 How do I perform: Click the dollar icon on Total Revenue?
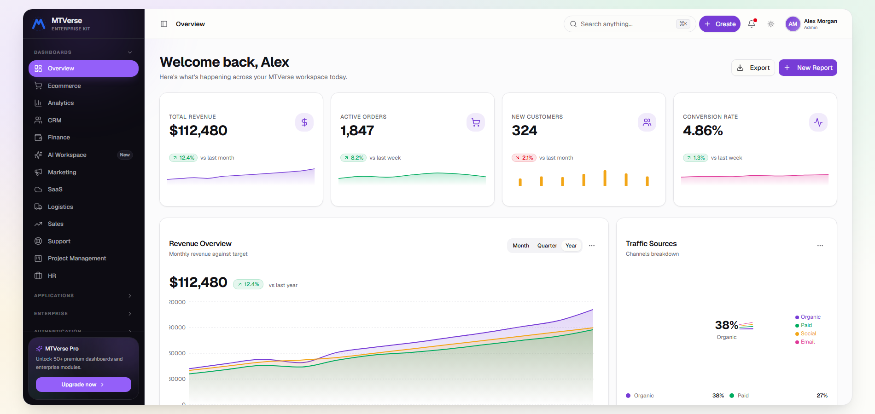click(x=304, y=122)
